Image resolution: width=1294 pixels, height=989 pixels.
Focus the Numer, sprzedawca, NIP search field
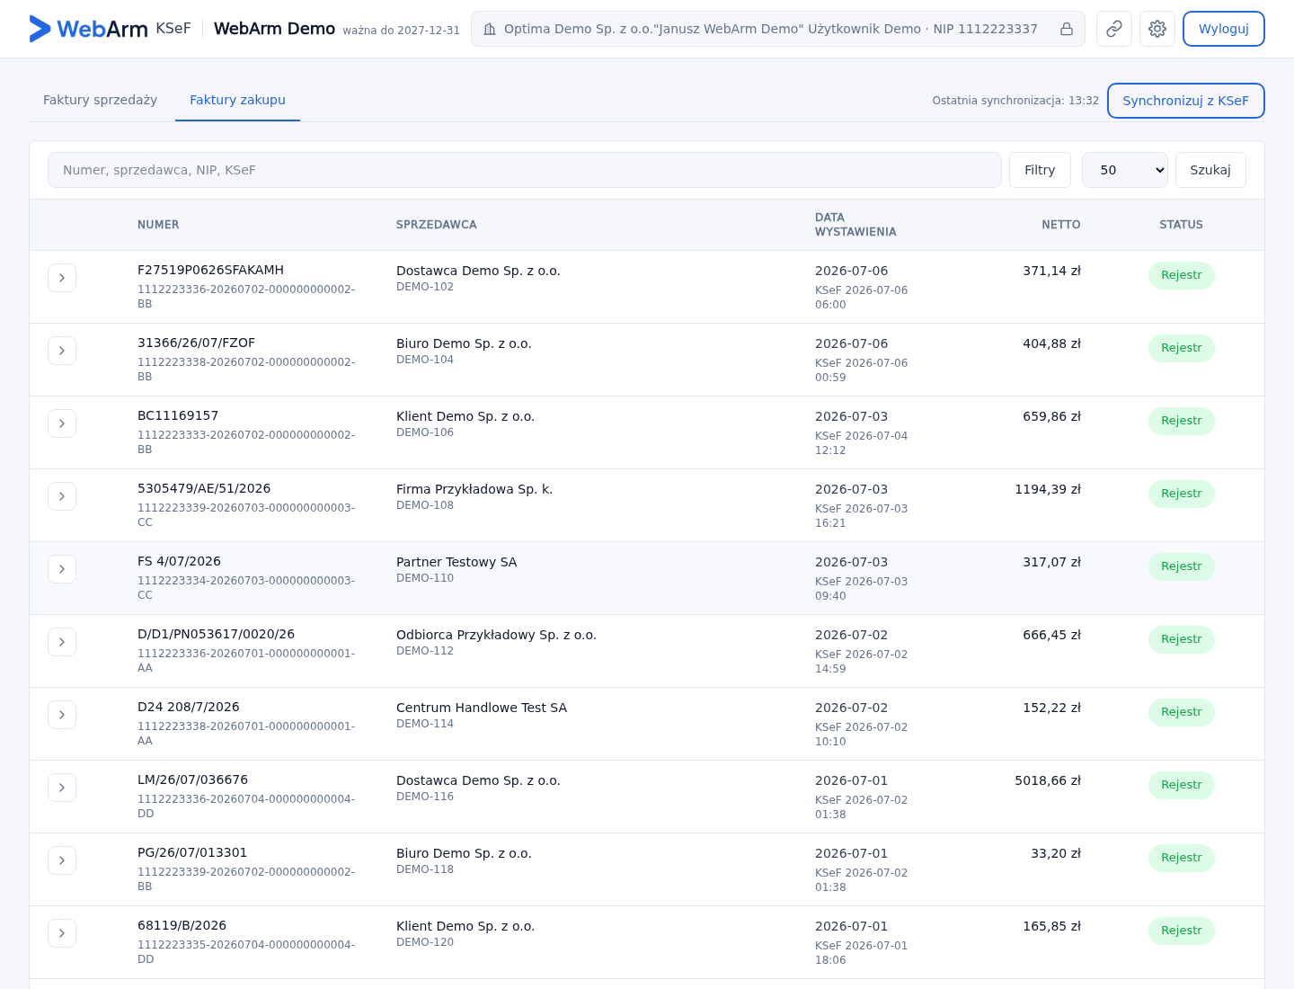click(525, 170)
